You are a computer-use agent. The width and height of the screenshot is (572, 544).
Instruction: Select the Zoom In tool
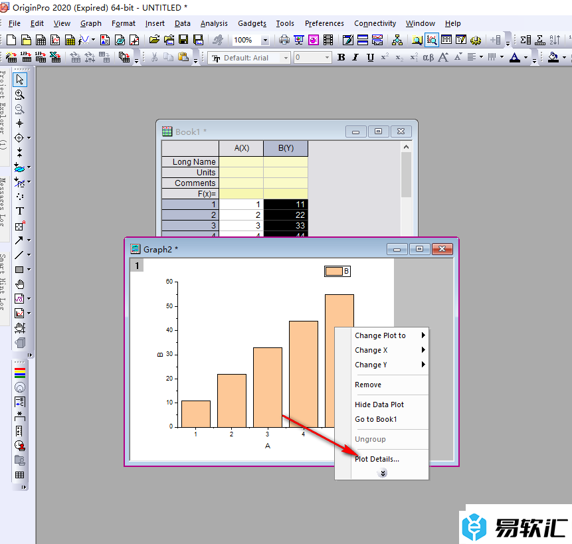point(20,94)
